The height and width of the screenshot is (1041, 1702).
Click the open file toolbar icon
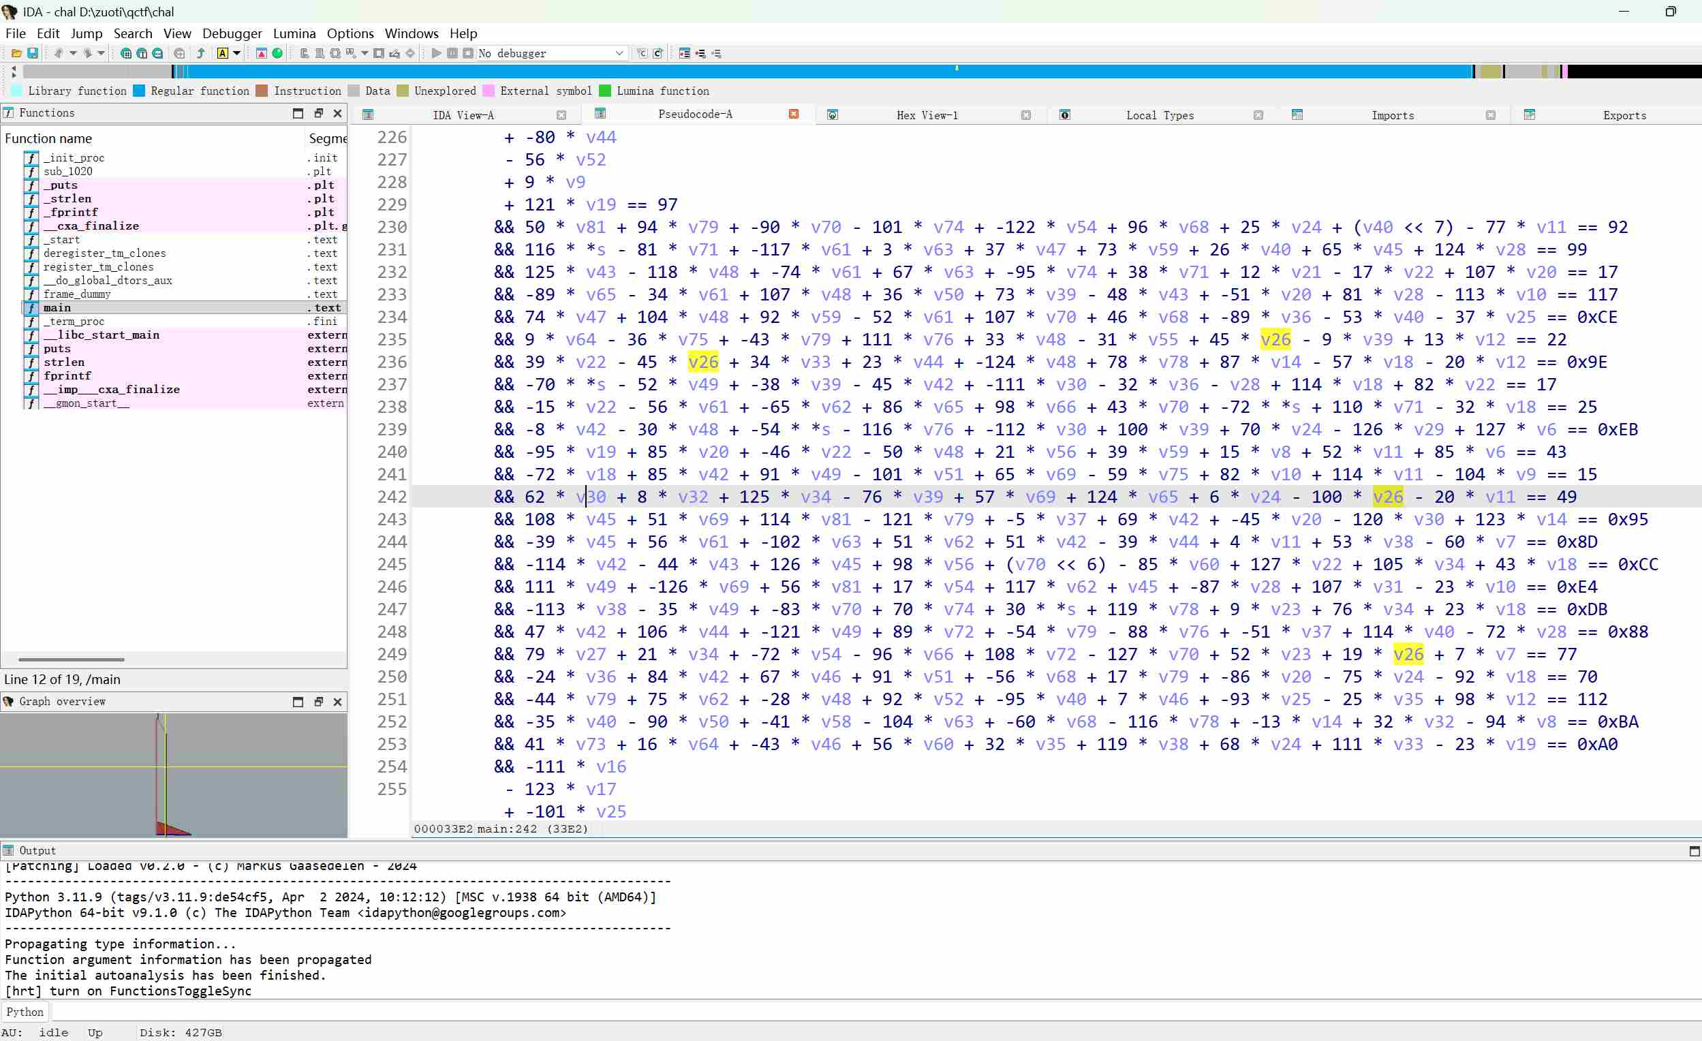[16, 53]
